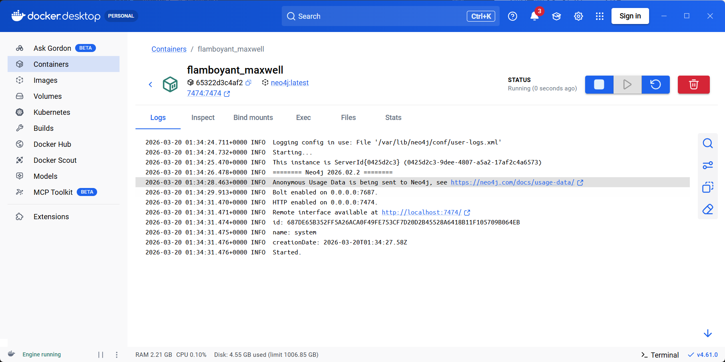Select Containers in the sidebar
Screen dimensions: 725x362
64,64
